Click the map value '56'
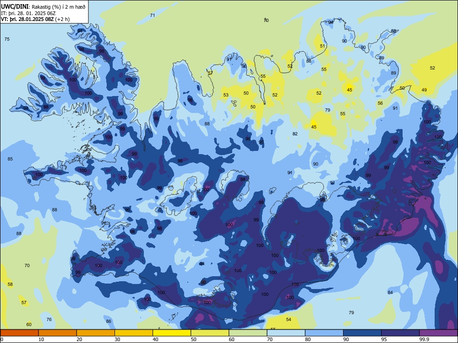Image resolution: width=458 pixels, height=343 pixels. [380, 103]
